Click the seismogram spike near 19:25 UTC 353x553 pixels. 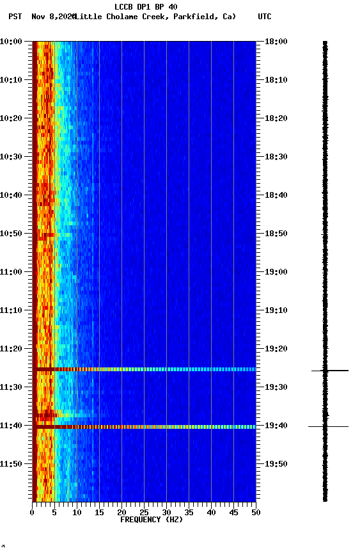330,371
